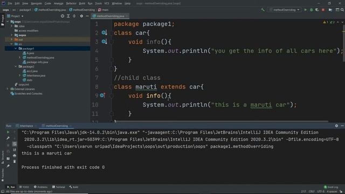This screenshot has width=345, height=194.
Task: Collapse the oops root project node
Action: pyautogui.click(x=8, y=22)
